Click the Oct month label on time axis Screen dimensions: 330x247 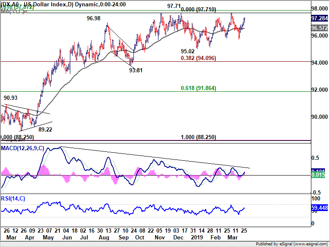[x=139, y=237]
